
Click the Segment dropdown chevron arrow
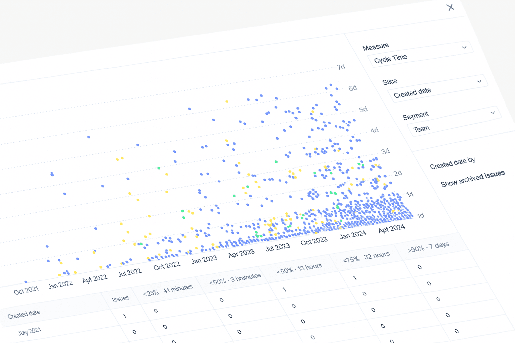493,113
